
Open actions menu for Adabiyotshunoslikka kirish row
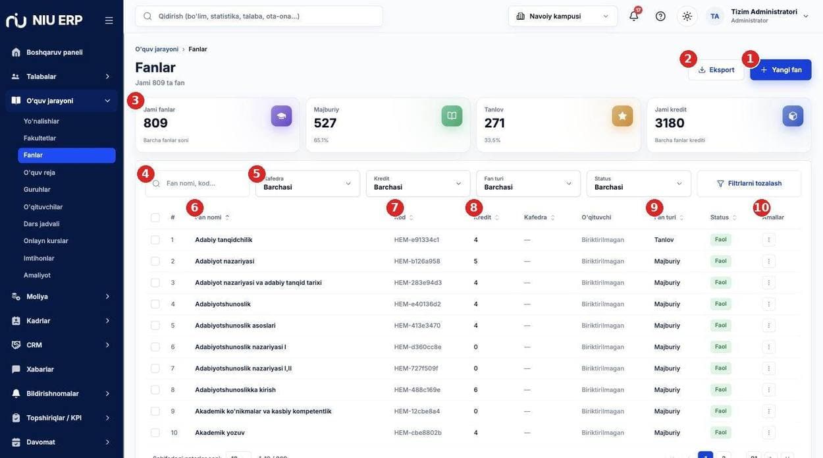[x=768, y=389]
